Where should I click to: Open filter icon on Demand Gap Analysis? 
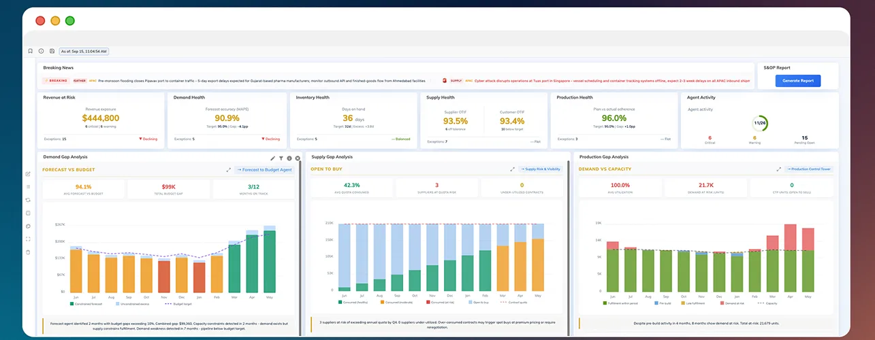pyautogui.click(x=281, y=158)
